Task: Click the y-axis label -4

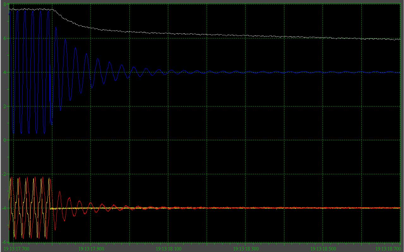Action: (4, 208)
